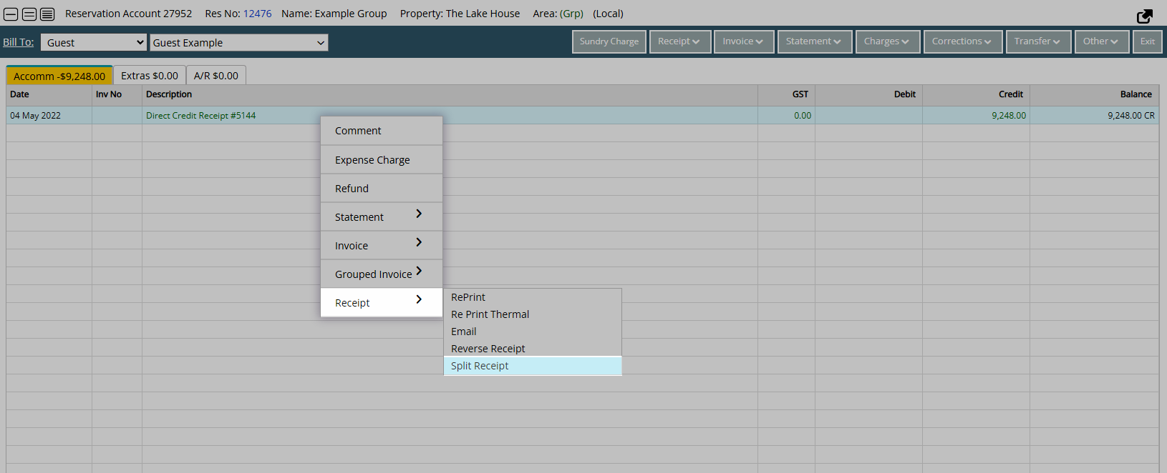Image resolution: width=1167 pixels, height=473 pixels.
Task: Click the Res No 12476 link
Action: (258, 14)
